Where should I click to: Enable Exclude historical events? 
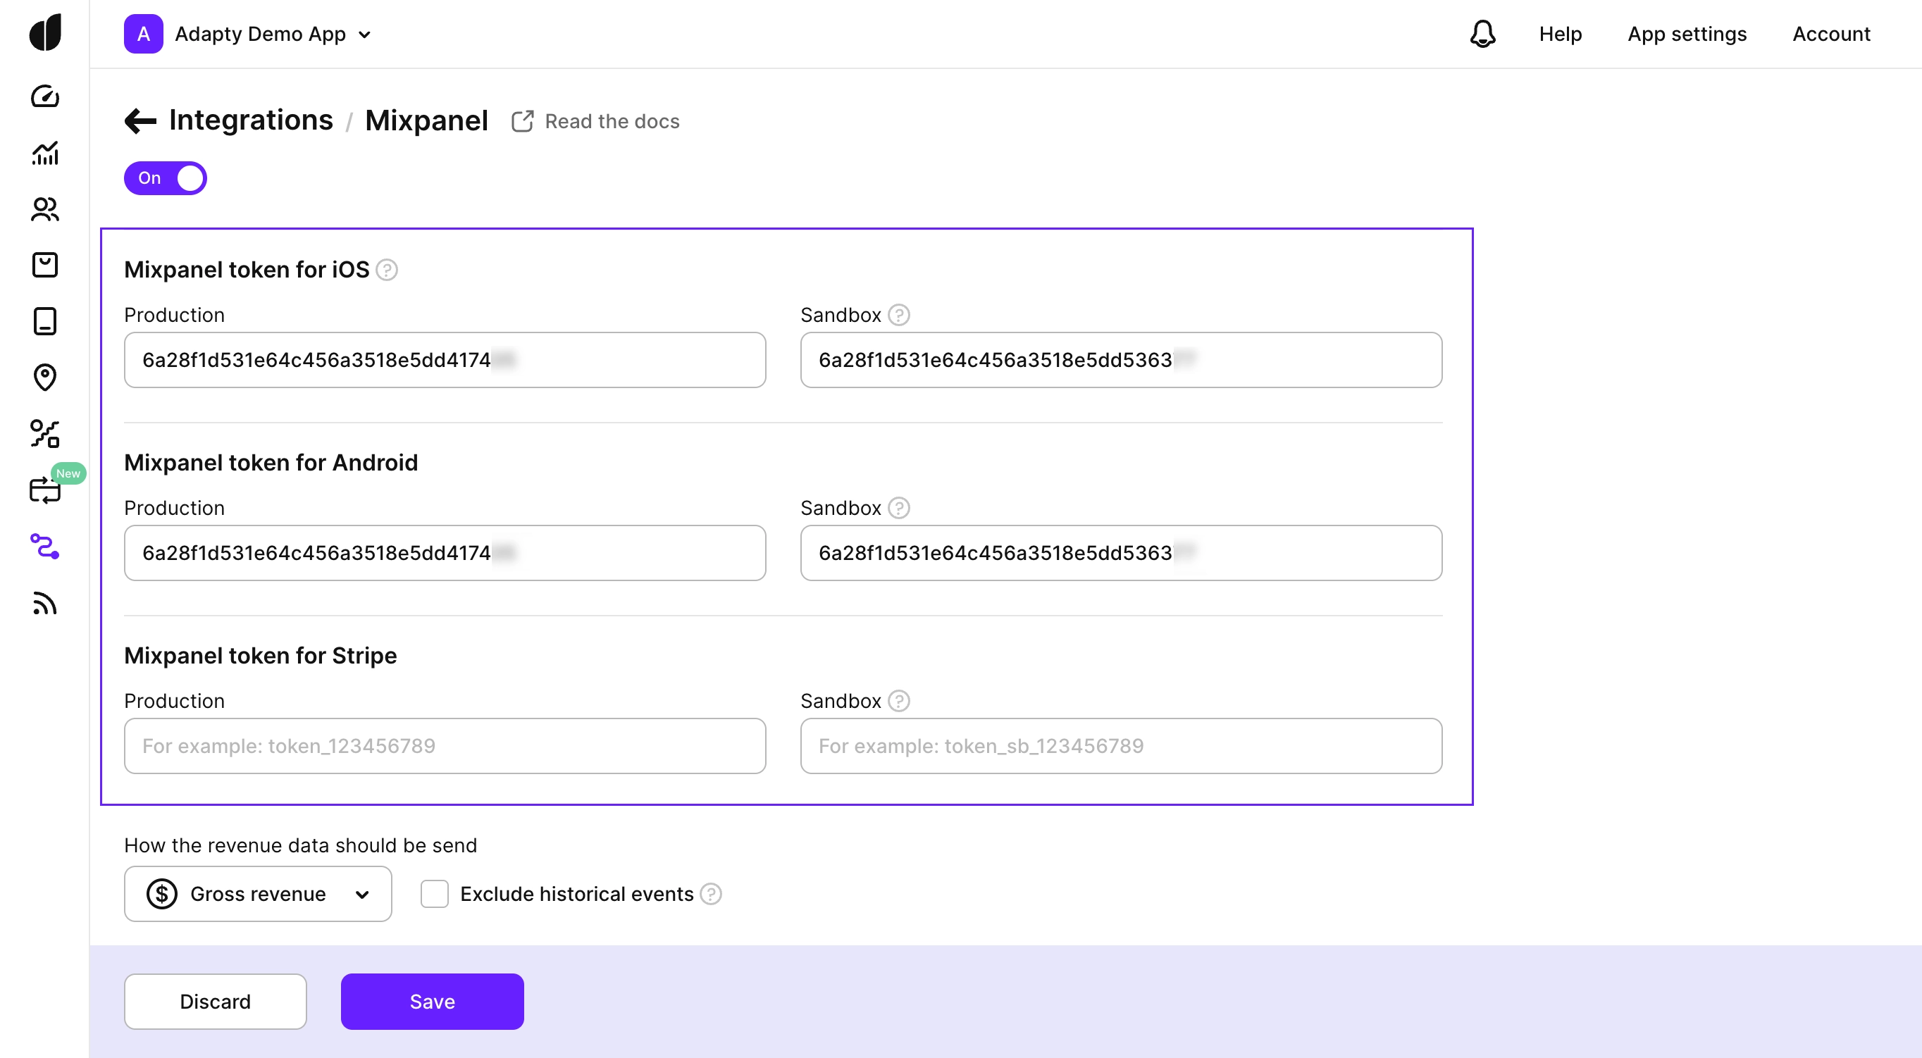[x=435, y=893]
